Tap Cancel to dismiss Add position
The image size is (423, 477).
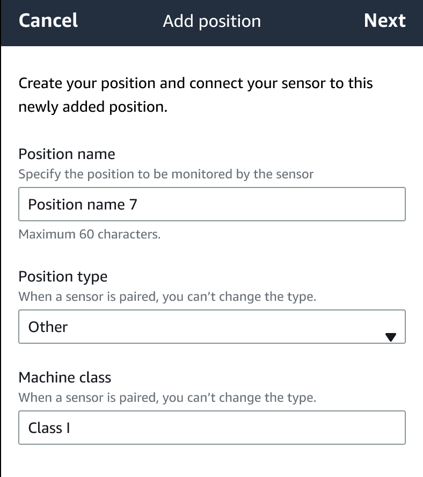pos(48,21)
